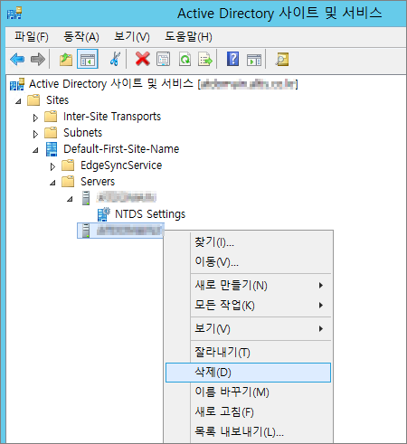Collapse the Default-First-Site-Name node
This screenshot has width=407, height=444.
(x=35, y=150)
